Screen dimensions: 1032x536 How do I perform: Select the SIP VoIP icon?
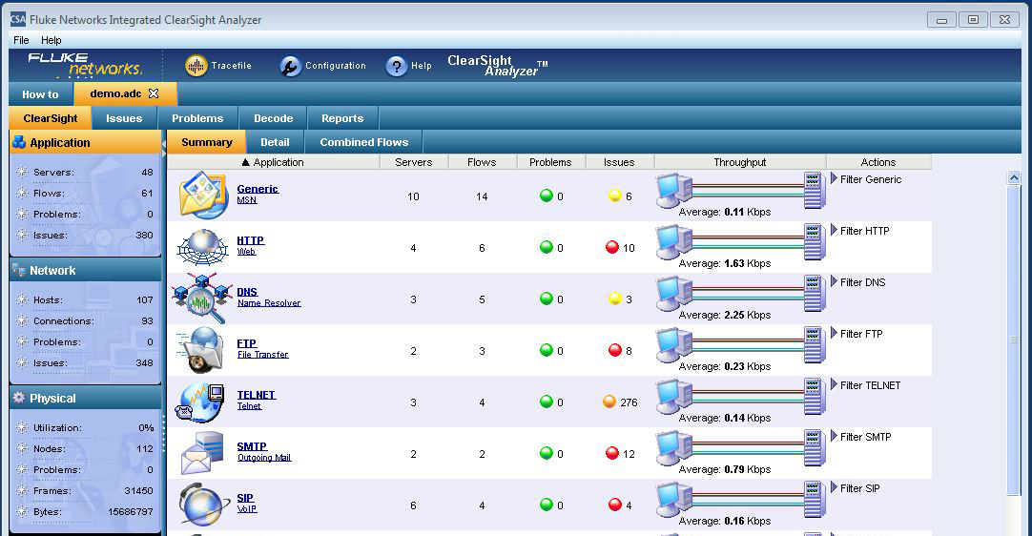[x=203, y=504]
